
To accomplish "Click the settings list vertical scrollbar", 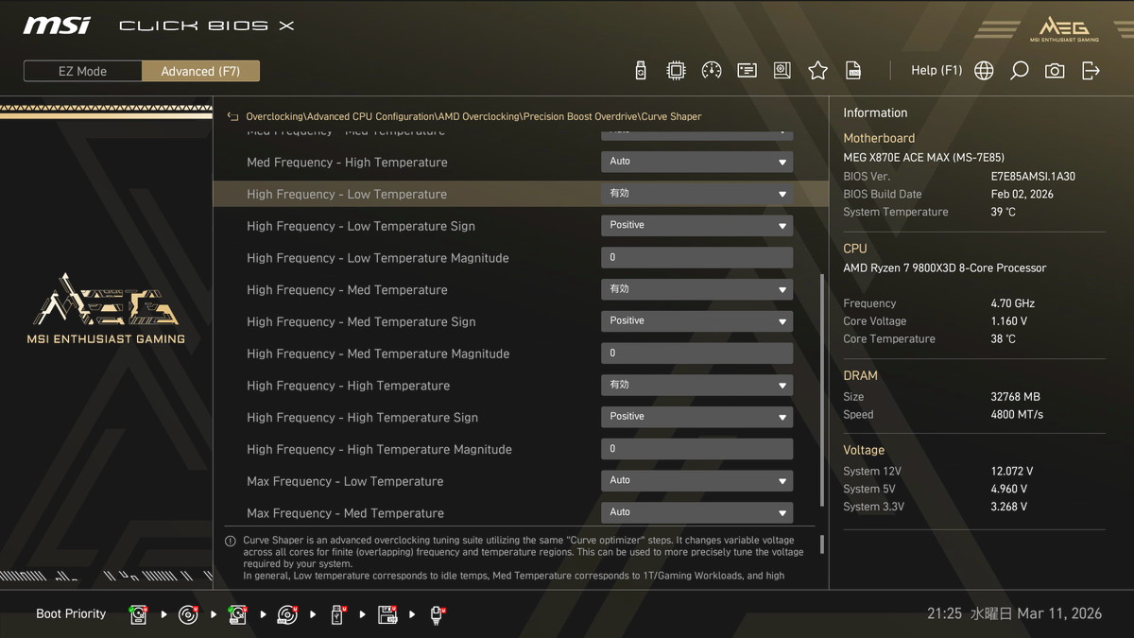I will pyautogui.click(x=821, y=388).
